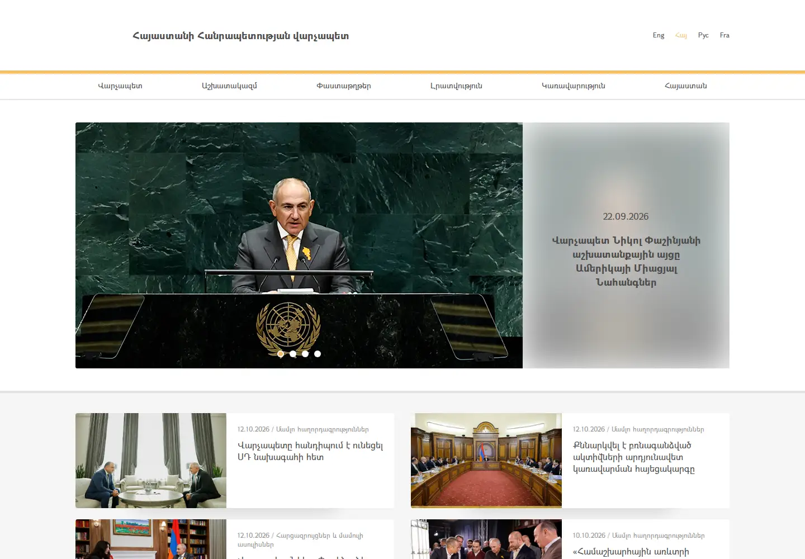Open the article about բռնագանձված ակտիվների management
The image size is (805, 559).
(x=634, y=457)
